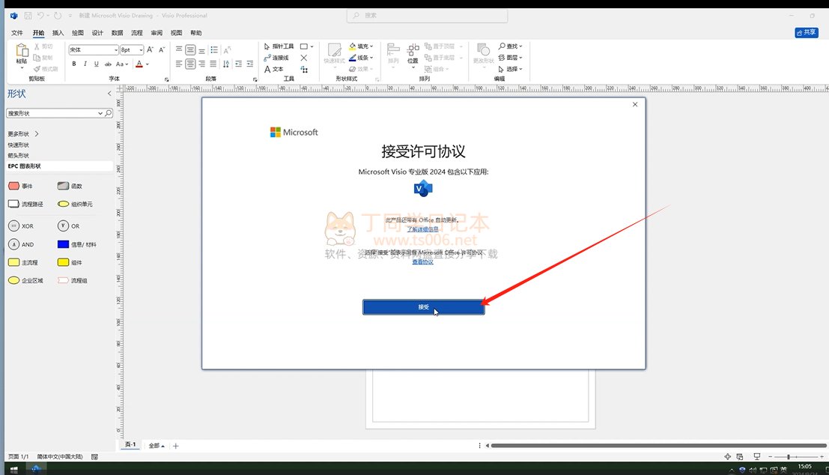
Task: Choose the 文本 text tool
Action: click(x=273, y=69)
